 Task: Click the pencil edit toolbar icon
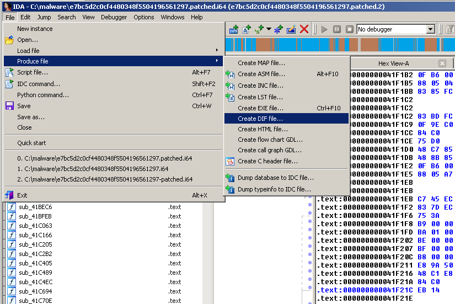point(291,29)
